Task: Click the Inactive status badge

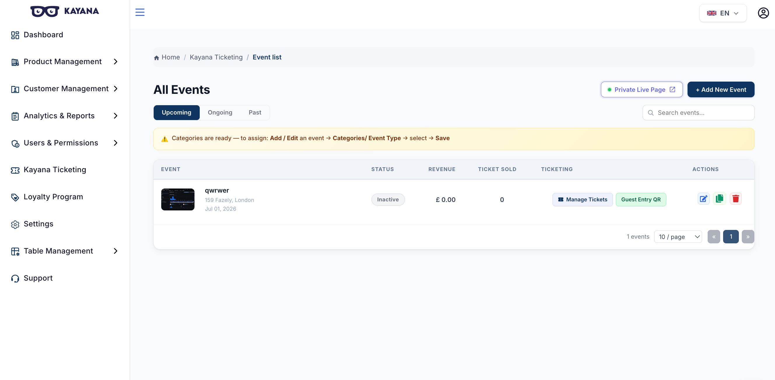Action: [388, 199]
